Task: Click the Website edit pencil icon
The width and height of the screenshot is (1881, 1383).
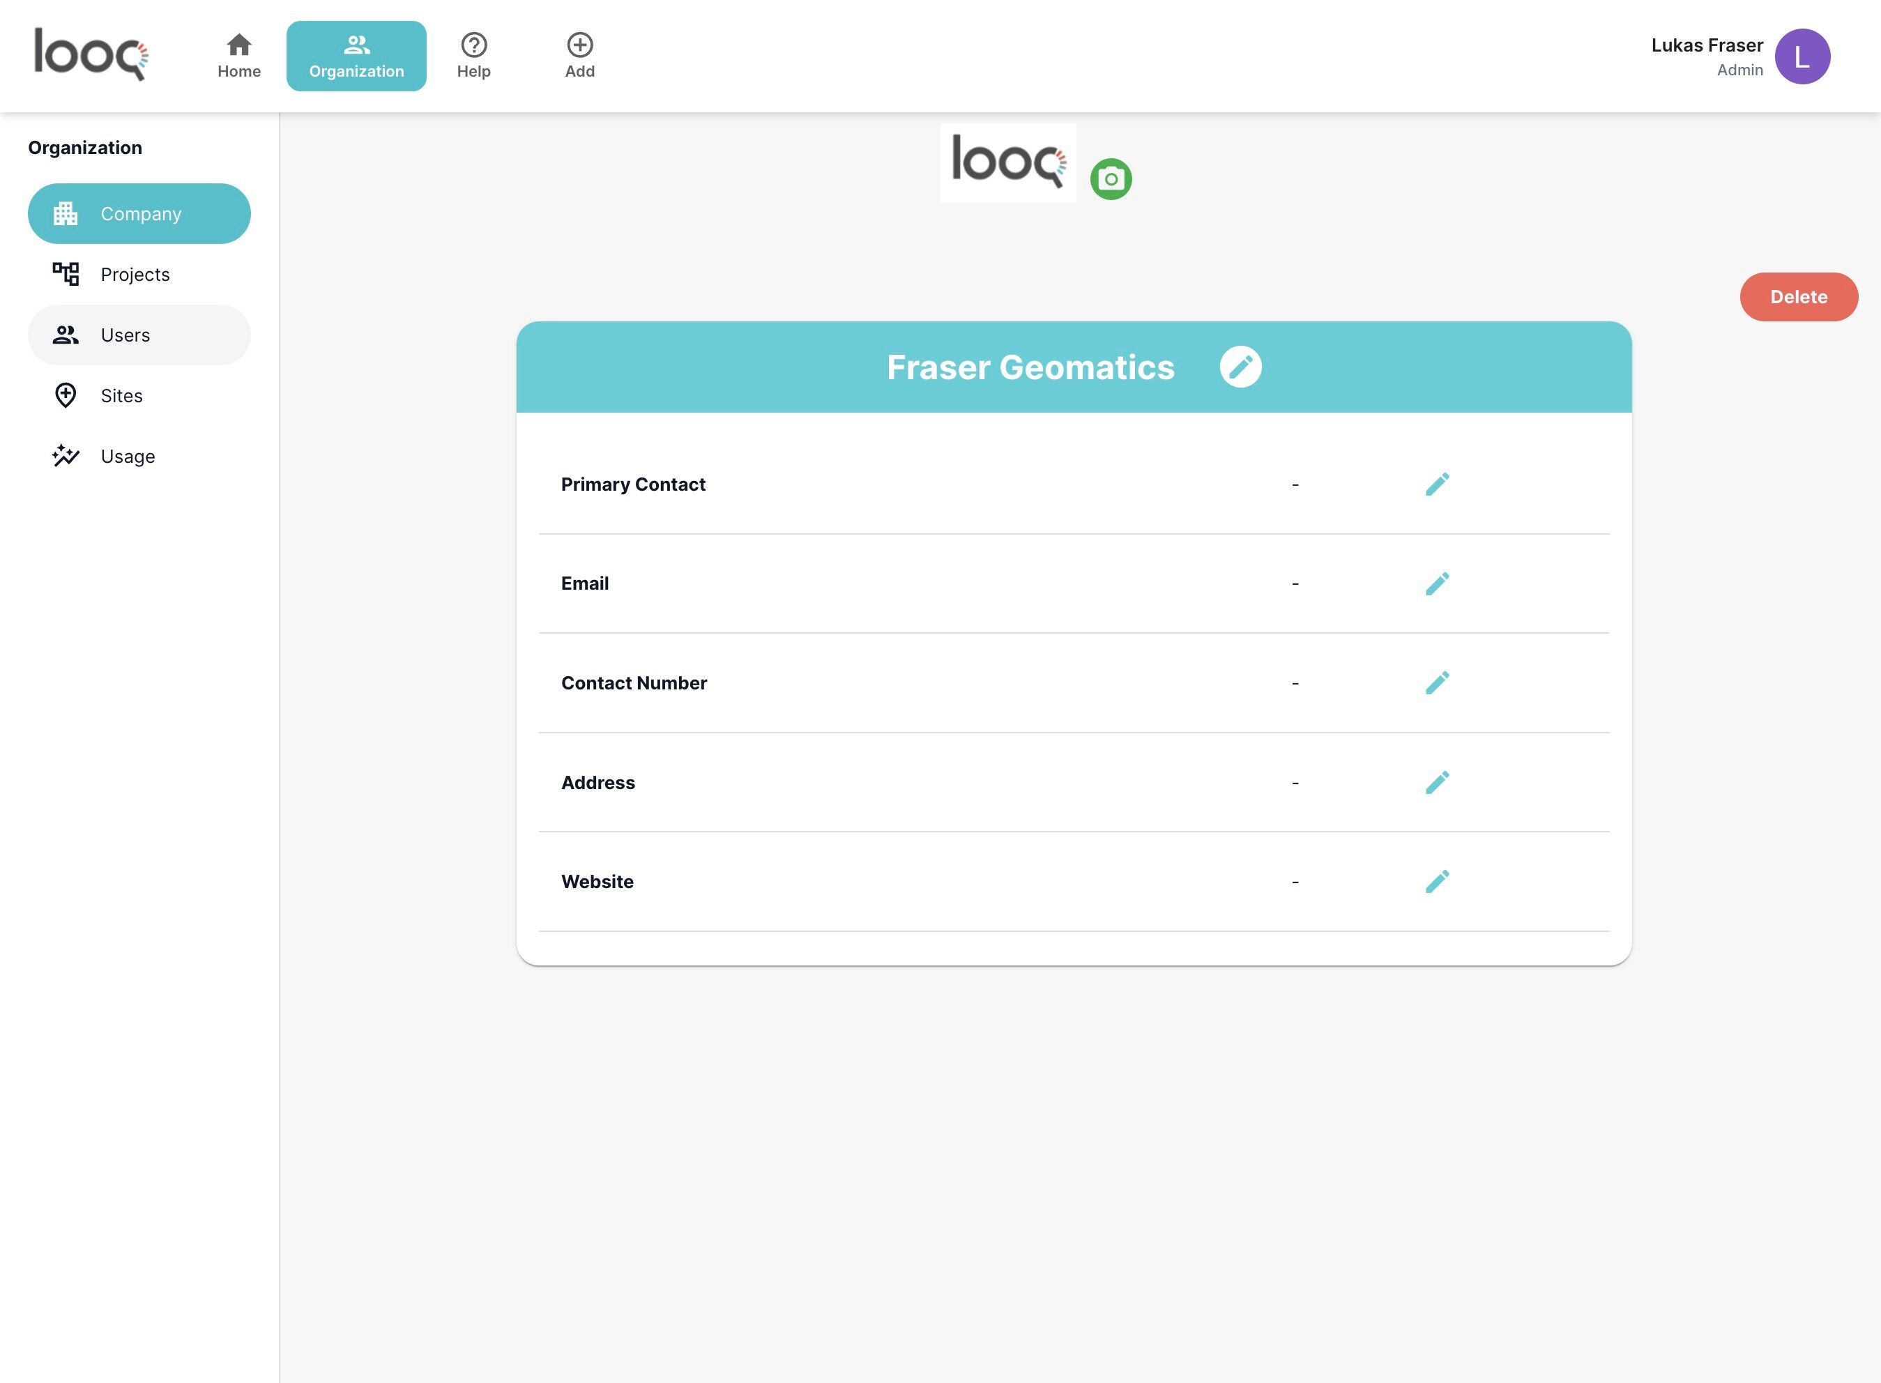Action: click(1436, 882)
